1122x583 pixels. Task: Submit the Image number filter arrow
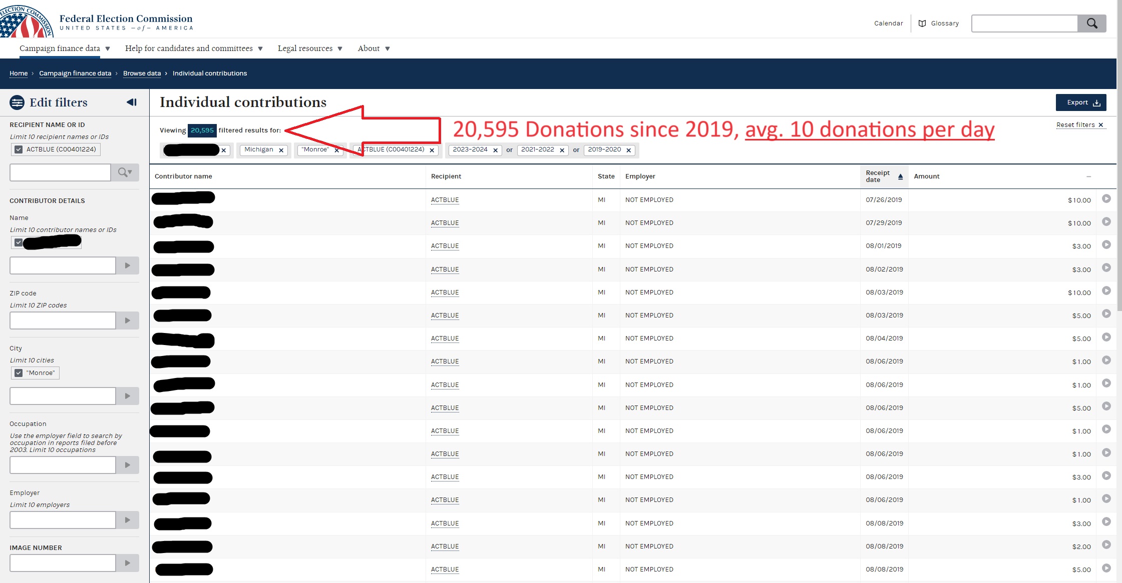click(127, 563)
